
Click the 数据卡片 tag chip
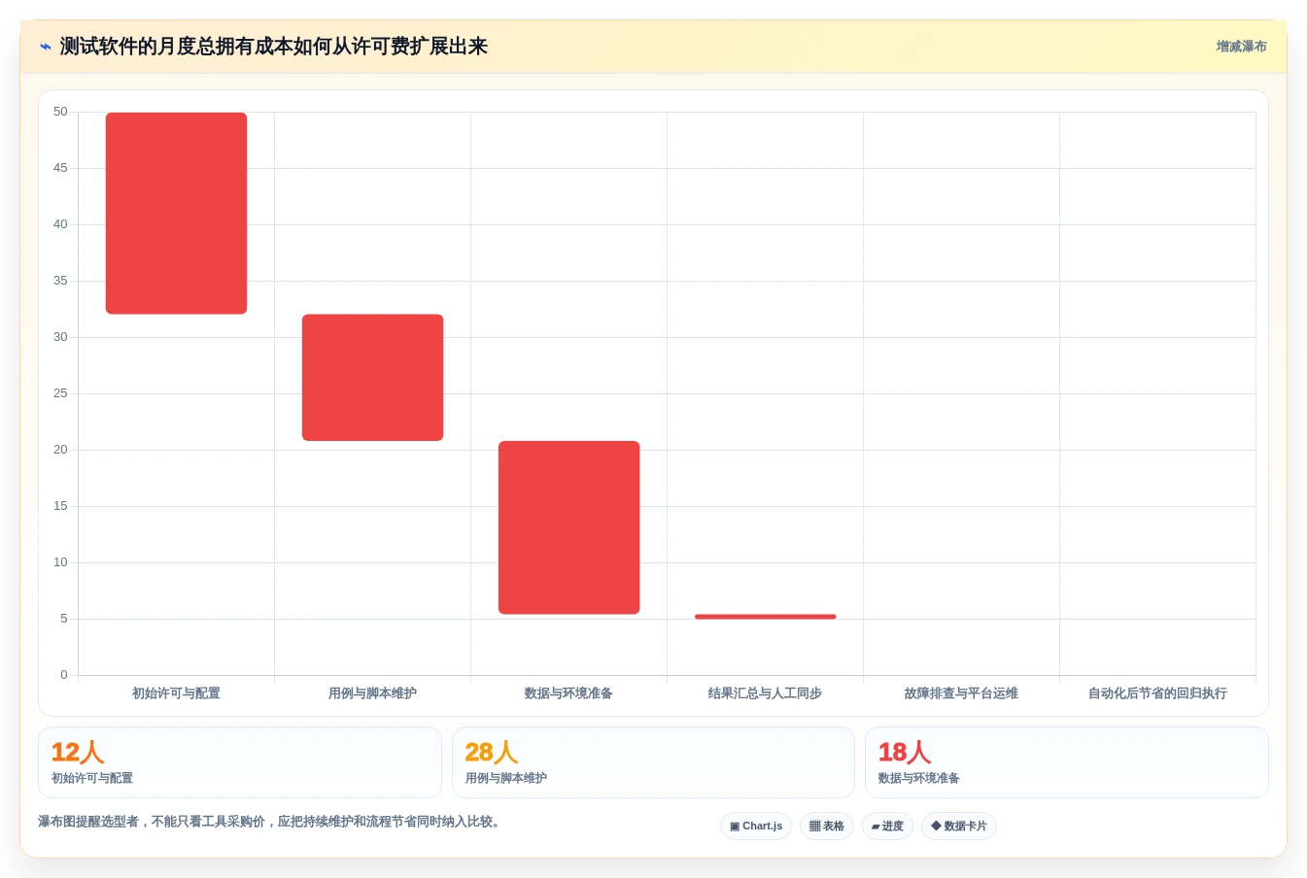pyautogui.click(x=959, y=826)
